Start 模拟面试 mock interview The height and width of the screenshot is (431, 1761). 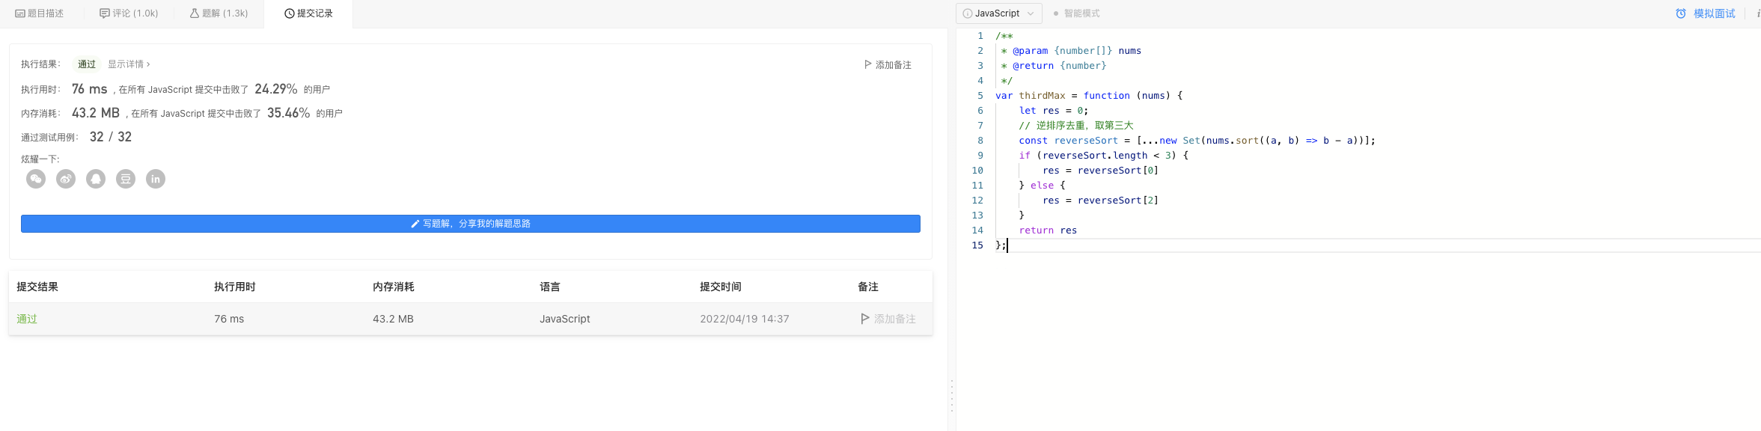coord(1705,13)
